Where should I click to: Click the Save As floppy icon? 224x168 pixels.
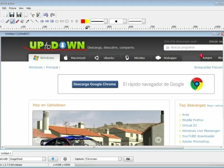[x=19, y=15]
